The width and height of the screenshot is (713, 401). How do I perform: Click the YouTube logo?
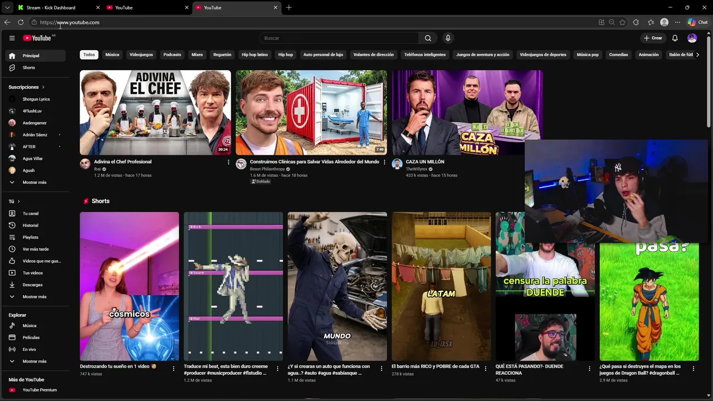click(x=37, y=38)
